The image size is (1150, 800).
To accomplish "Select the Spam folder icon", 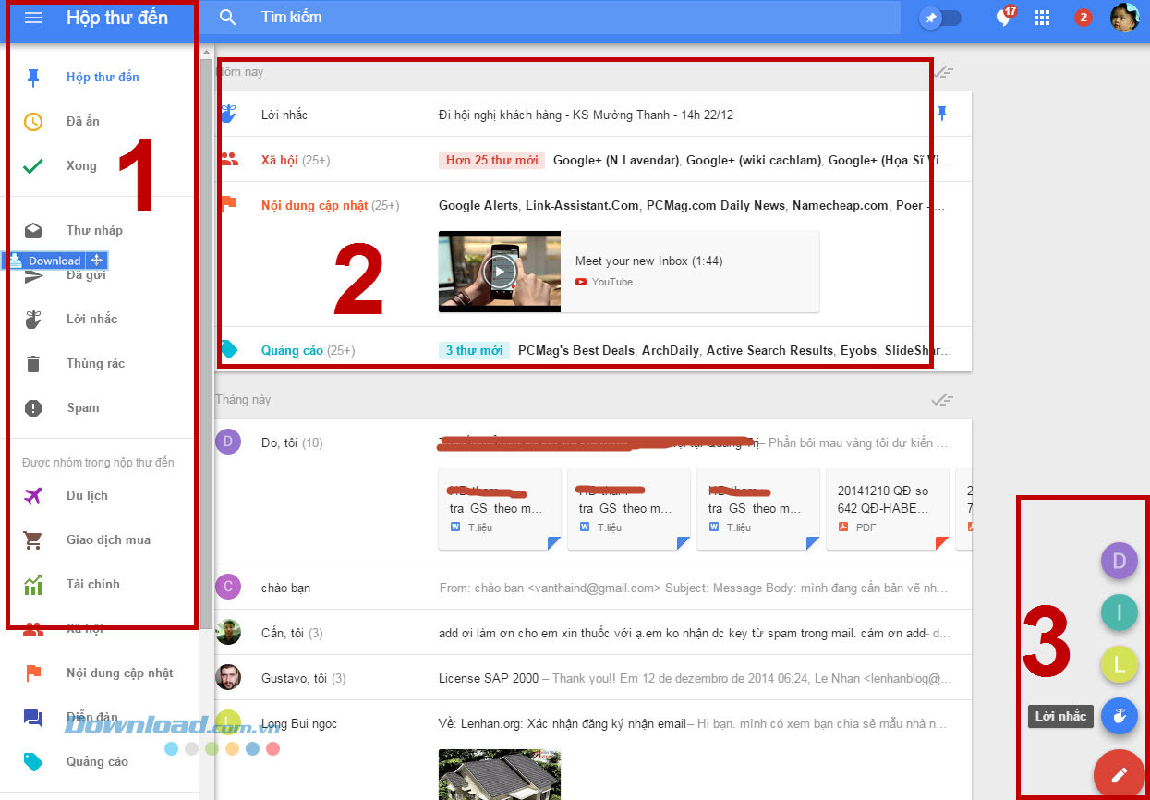I will [x=32, y=407].
